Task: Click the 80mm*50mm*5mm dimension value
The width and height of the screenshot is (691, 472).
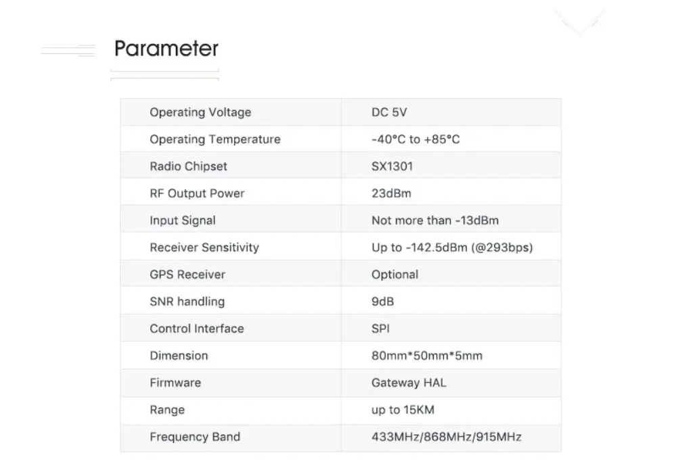Action: click(427, 356)
